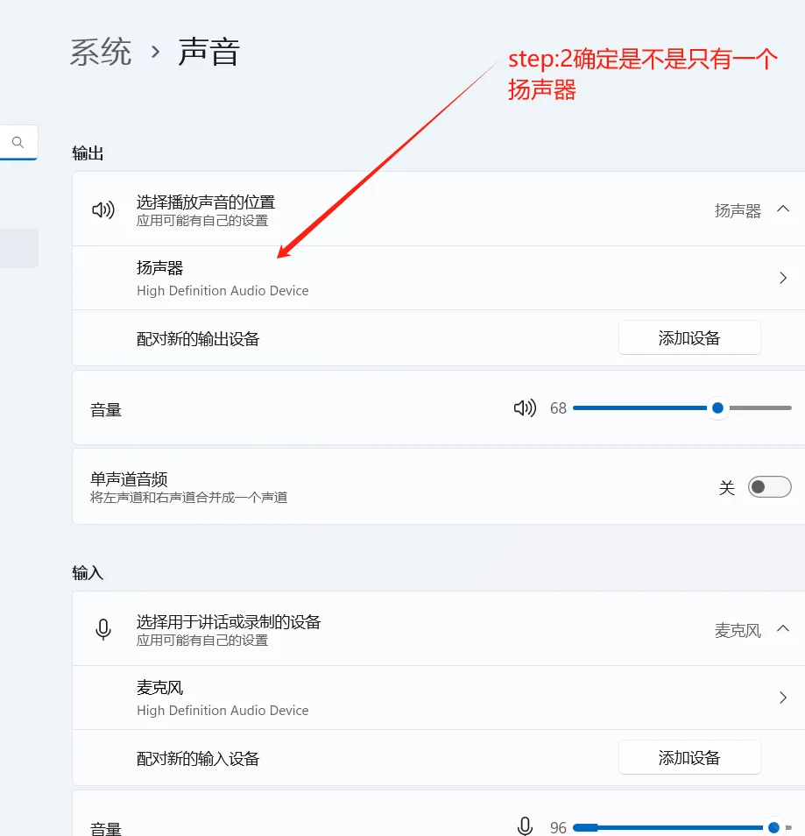Screen dimensions: 805x836
Task: Click the 关 label of mono audio
Action: click(x=727, y=487)
